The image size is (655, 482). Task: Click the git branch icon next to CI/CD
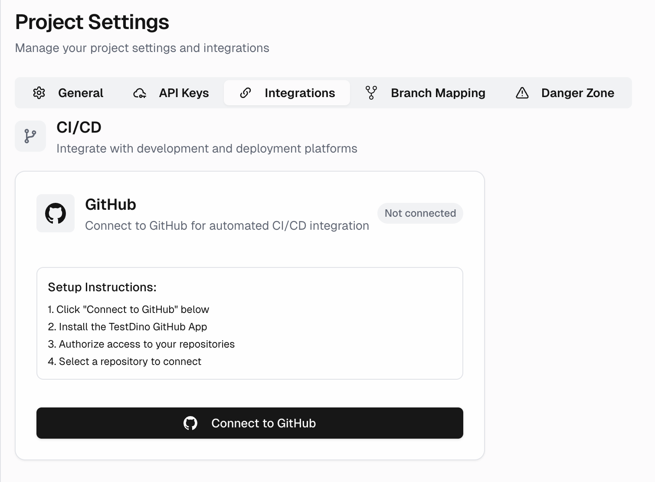(30, 136)
